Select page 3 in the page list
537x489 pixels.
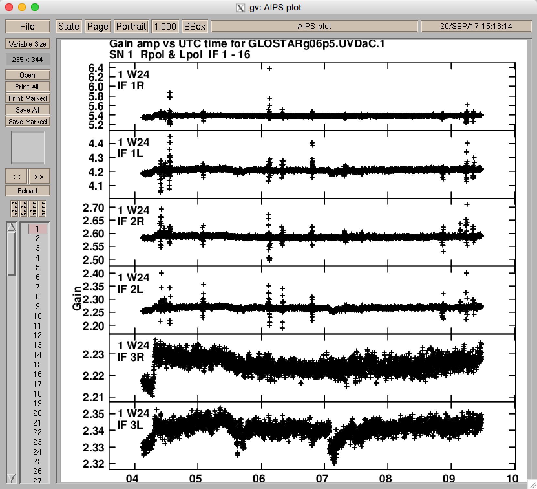coord(38,248)
